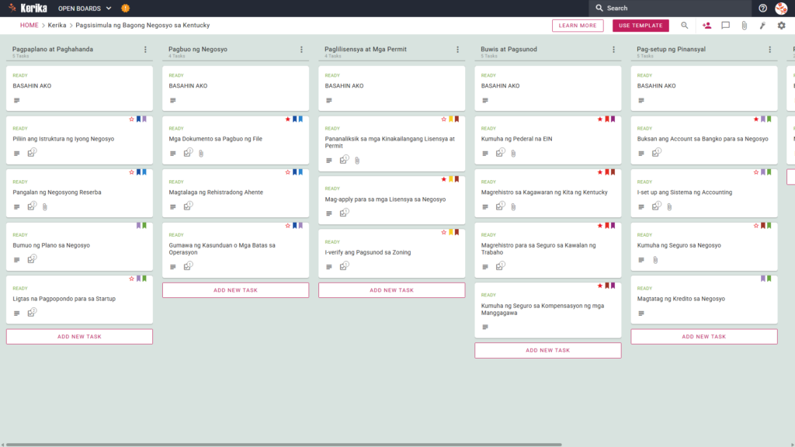795x447 pixels.
Task: Expand the OPEN BOARDS dropdown
Action: pos(85,8)
